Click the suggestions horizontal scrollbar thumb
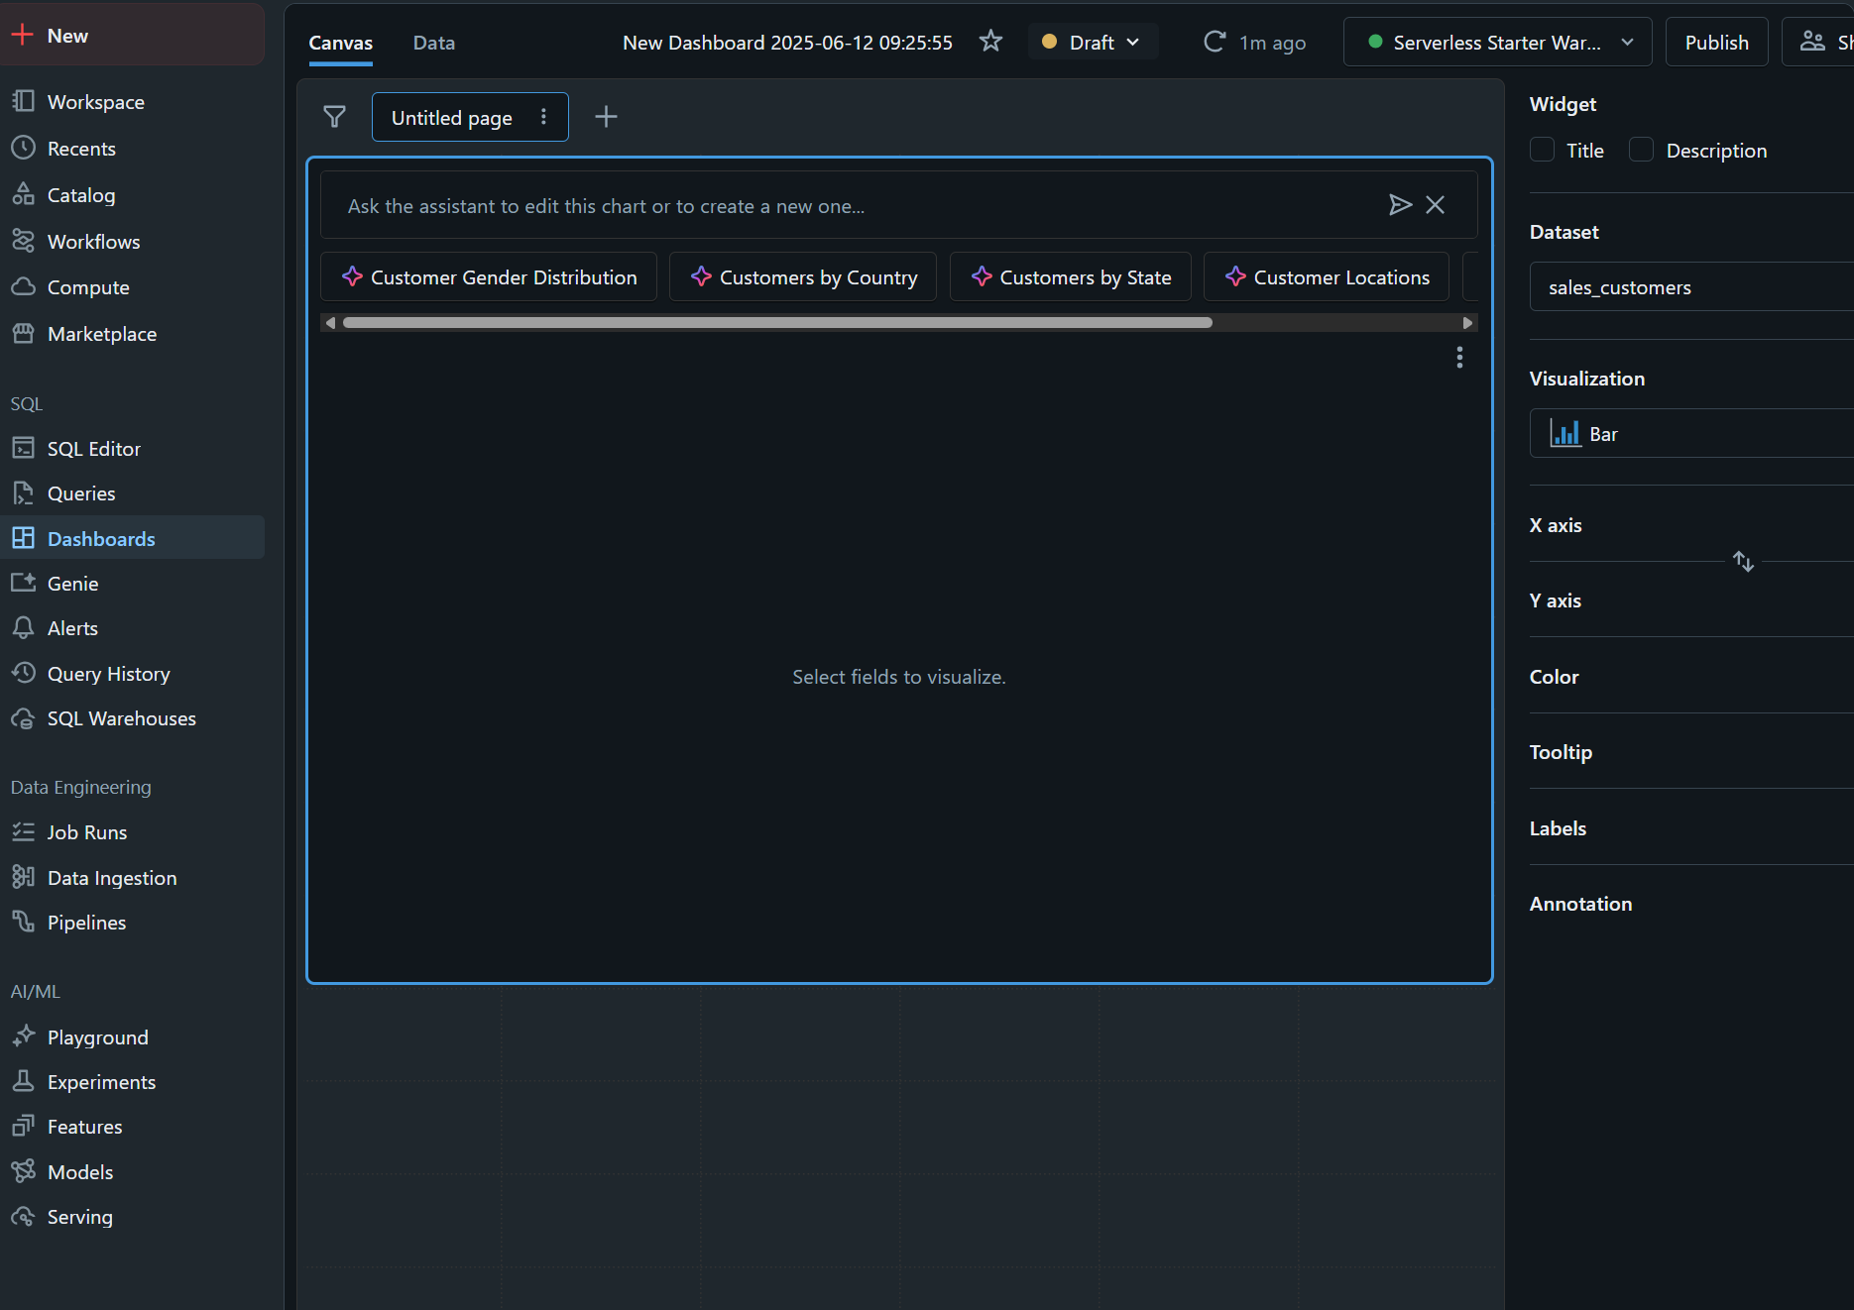The height and width of the screenshot is (1310, 1854). tap(777, 323)
